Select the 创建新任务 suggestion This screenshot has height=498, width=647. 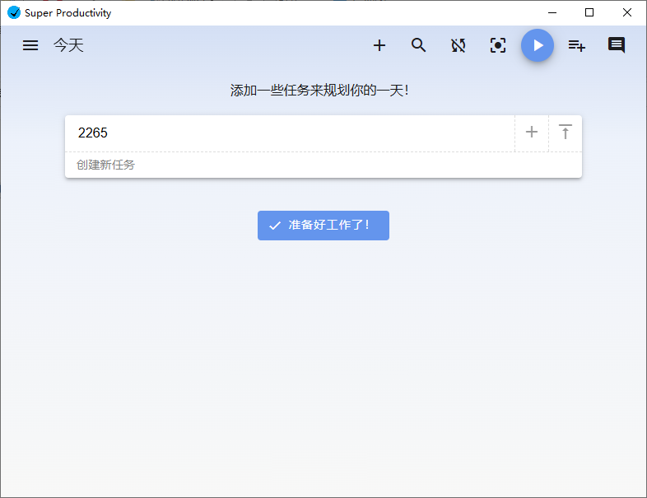click(106, 165)
